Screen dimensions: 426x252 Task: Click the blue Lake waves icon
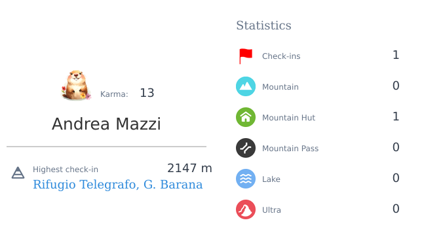[246, 179]
